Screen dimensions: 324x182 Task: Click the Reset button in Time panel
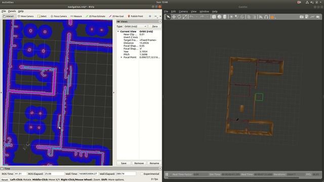pos(5,180)
